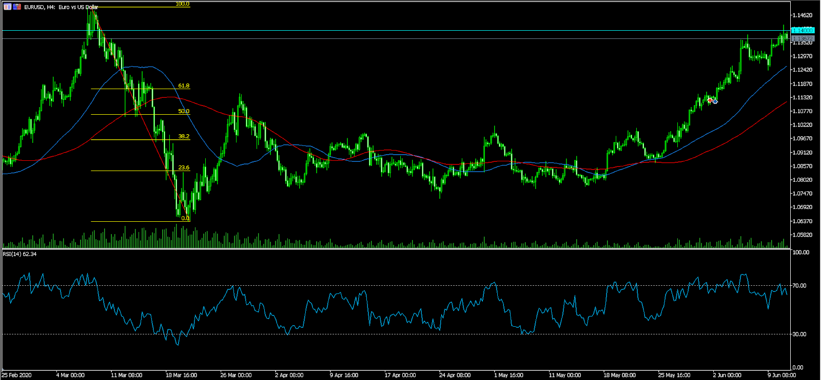Click the RSI 70.00 scale value
Screen dimensions: 821x380
pos(799,286)
